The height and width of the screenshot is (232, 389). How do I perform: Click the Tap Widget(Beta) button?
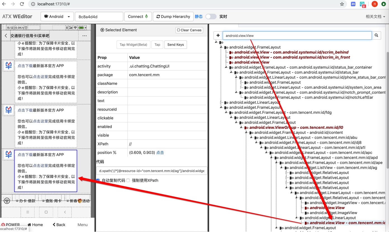133,45
